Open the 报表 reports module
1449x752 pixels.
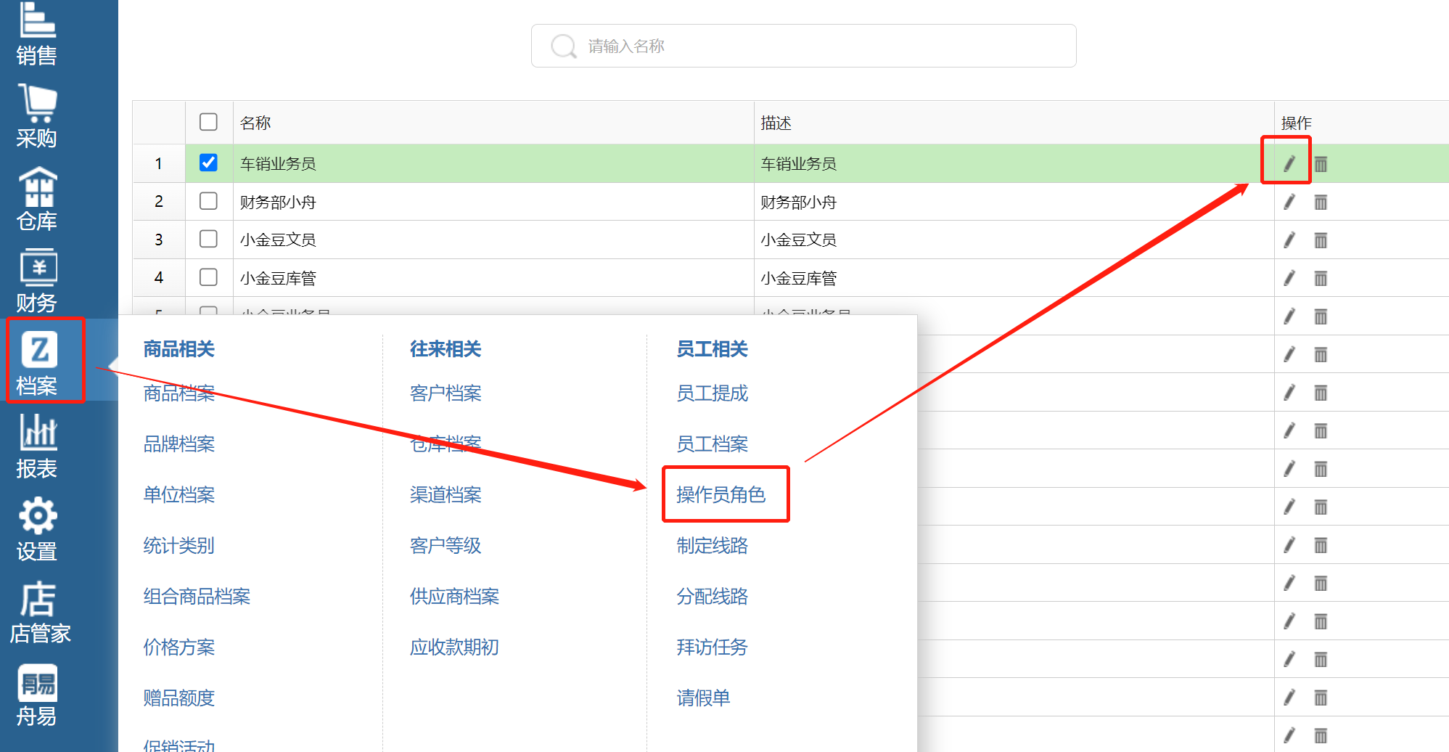point(36,447)
